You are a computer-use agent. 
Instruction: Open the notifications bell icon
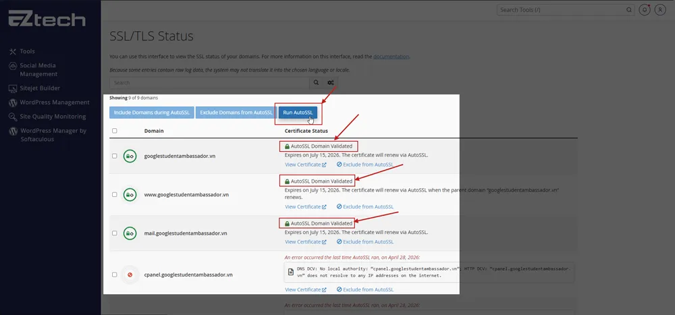645,10
